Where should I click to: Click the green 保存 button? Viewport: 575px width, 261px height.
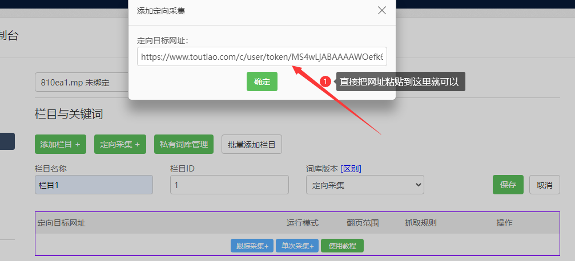(x=508, y=185)
